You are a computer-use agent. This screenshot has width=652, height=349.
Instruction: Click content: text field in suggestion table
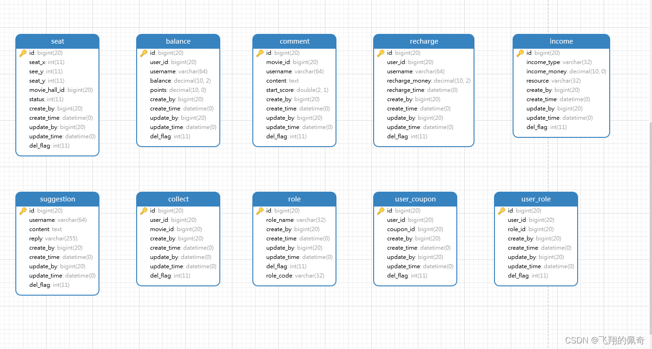click(46, 229)
